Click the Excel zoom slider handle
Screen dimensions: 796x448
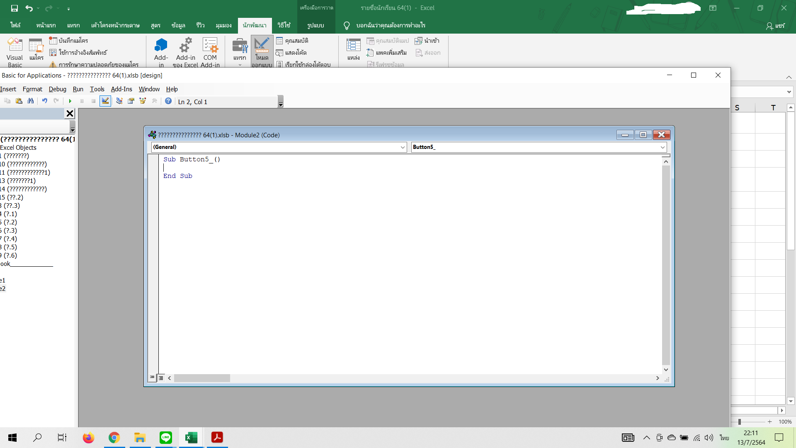740,422
